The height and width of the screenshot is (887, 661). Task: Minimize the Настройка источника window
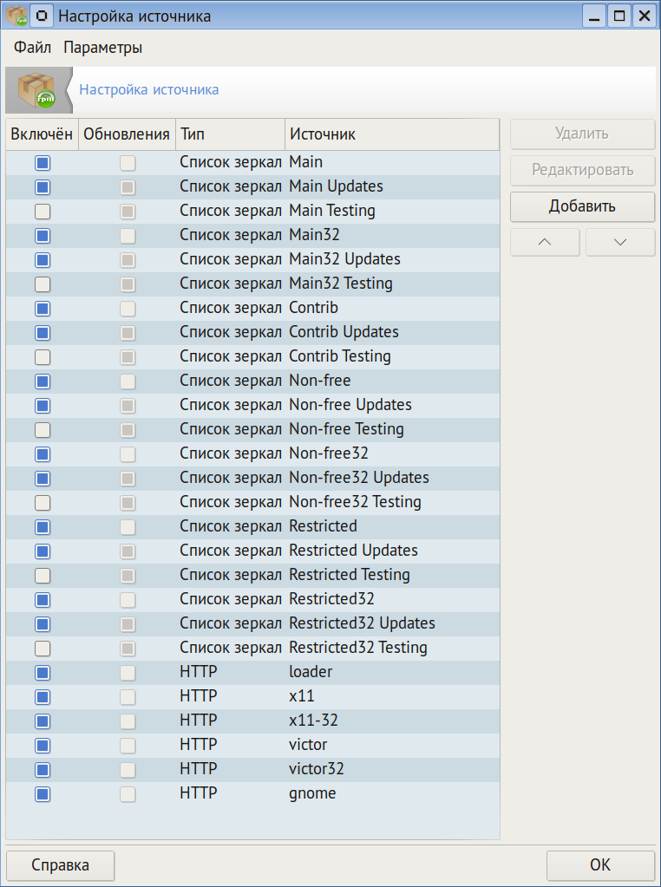[x=594, y=16]
